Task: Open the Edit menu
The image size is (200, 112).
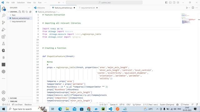Action: 13,2
